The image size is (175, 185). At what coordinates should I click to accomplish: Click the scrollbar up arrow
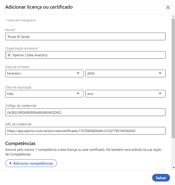pyautogui.click(x=173, y=17)
